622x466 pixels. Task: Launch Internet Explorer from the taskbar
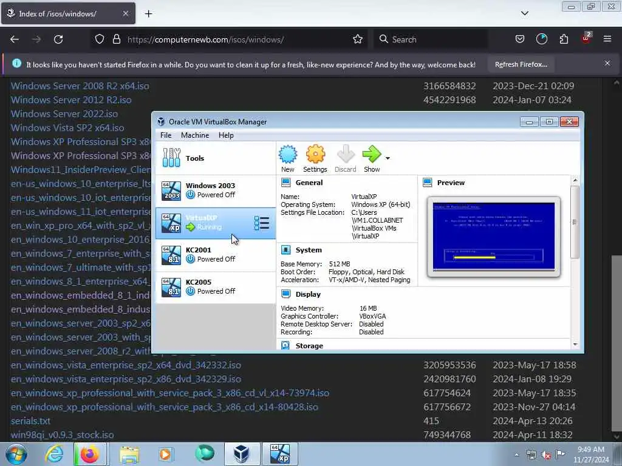coord(54,454)
